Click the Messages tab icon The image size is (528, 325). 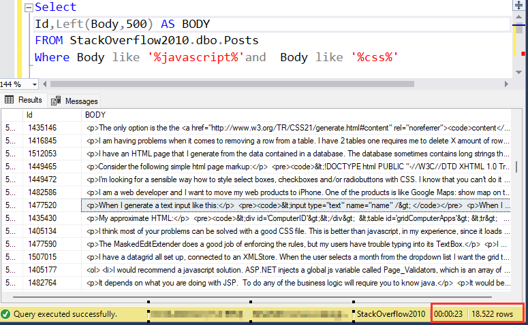click(56, 101)
